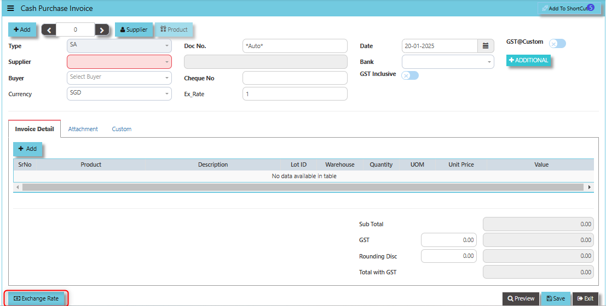Add an invoice detail line
This screenshot has height=306, width=606.
pos(27,149)
